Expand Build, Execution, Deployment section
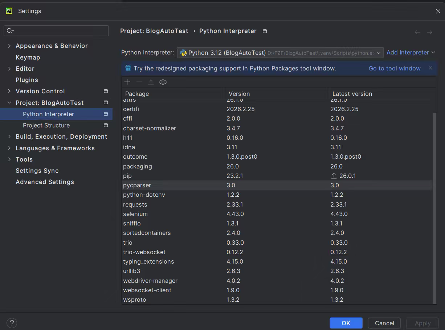The image size is (445, 330). [x=9, y=137]
